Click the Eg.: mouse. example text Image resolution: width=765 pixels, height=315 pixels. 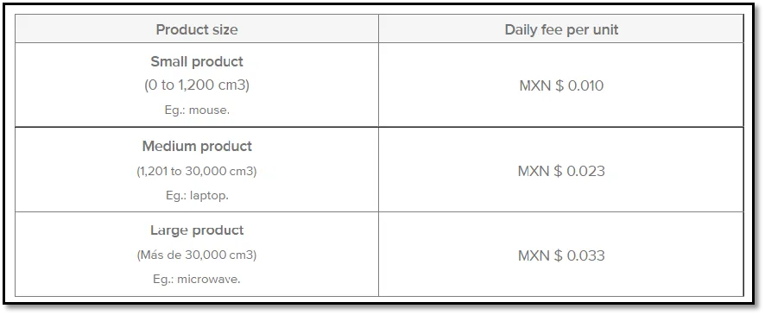pyautogui.click(x=197, y=110)
